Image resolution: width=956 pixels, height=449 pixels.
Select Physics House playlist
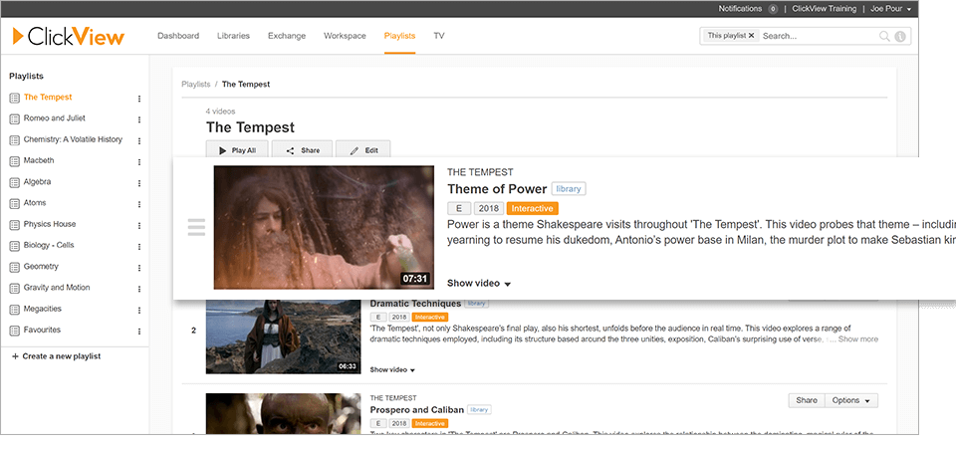click(x=50, y=224)
